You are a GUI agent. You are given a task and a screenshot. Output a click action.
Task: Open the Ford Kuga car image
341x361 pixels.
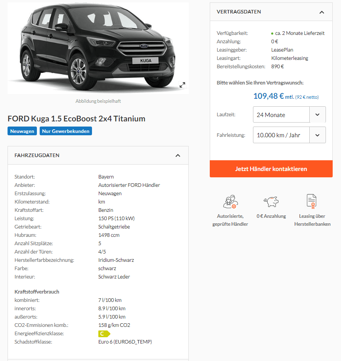[x=98, y=48]
